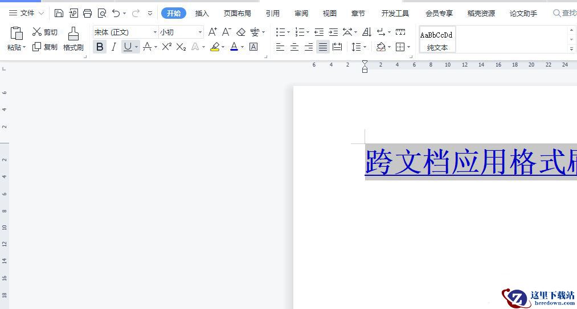Open the 开发工具 tab
This screenshot has width=577, height=309.
395,14
